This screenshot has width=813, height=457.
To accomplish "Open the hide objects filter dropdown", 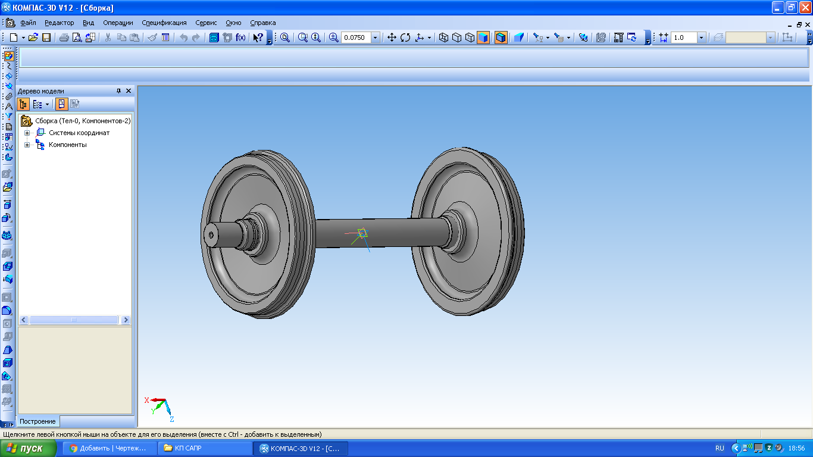I will pos(548,37).
